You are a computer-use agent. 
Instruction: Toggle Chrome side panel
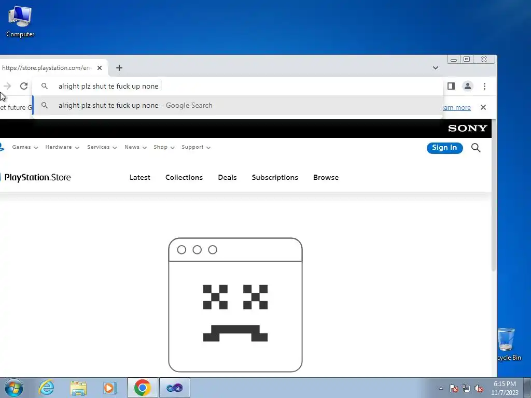point(451,86)
